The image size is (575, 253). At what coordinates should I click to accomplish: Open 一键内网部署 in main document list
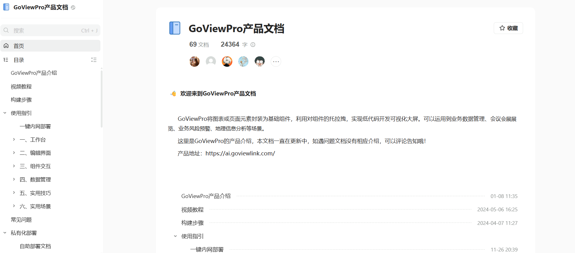click(207, 249)
